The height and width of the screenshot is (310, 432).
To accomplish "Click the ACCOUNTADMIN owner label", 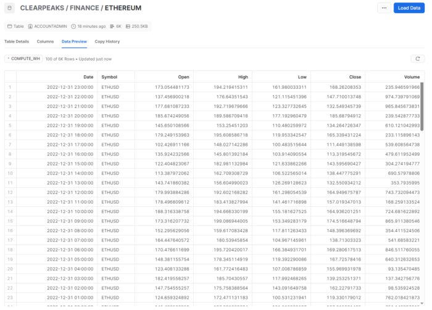I will point(51,26).
